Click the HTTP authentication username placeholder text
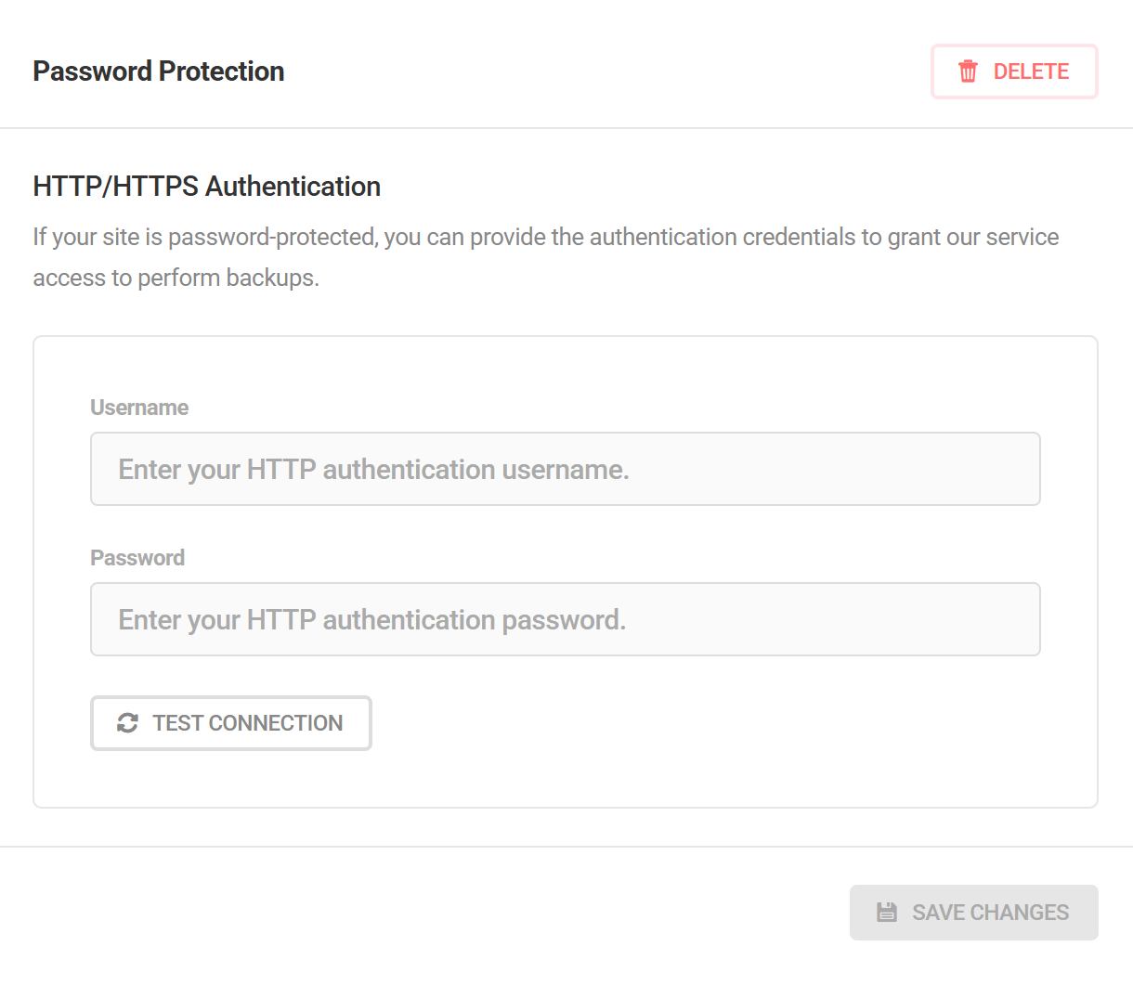 tap(373, 469)
